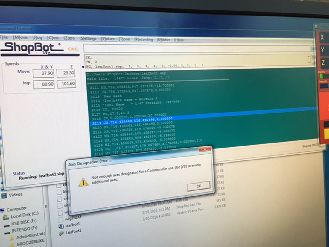Image resolution: width=329 pixels, height=247 pixels.
Task: Click the X axis position display
Action: (324, 37)
